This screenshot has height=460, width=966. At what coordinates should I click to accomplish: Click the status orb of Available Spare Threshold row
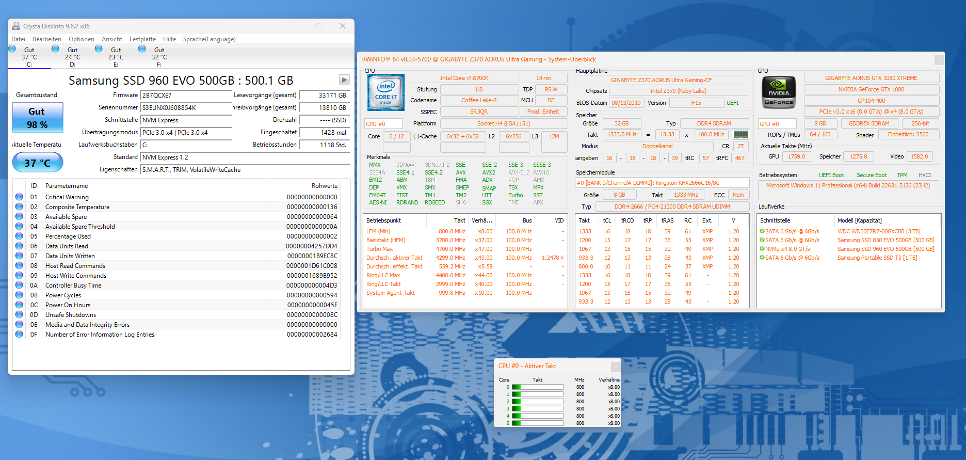click(x=19, y=226)
